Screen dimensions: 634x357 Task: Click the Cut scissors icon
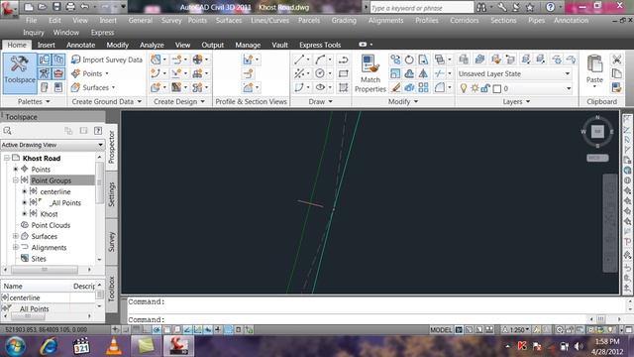[616, 59]
